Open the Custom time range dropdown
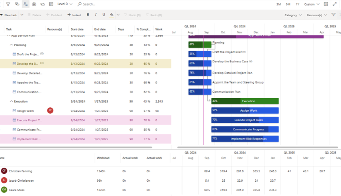 click(x=312, y=4)
